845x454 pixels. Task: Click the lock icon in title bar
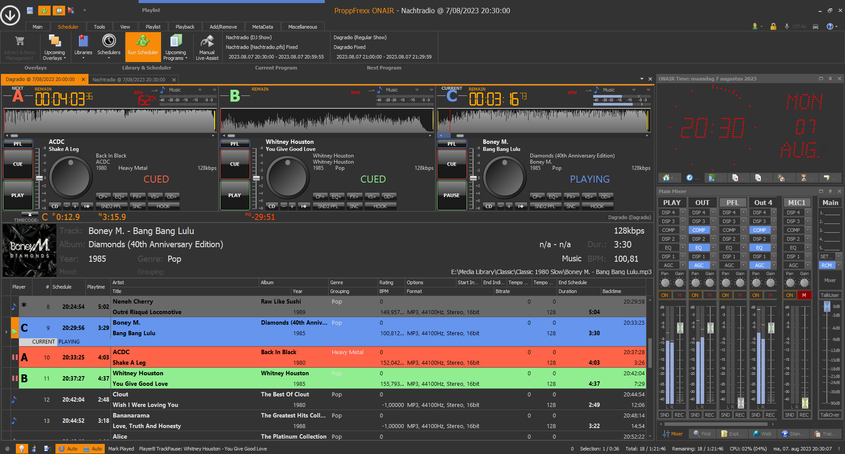pyautogui.click(x=773, y=26)
